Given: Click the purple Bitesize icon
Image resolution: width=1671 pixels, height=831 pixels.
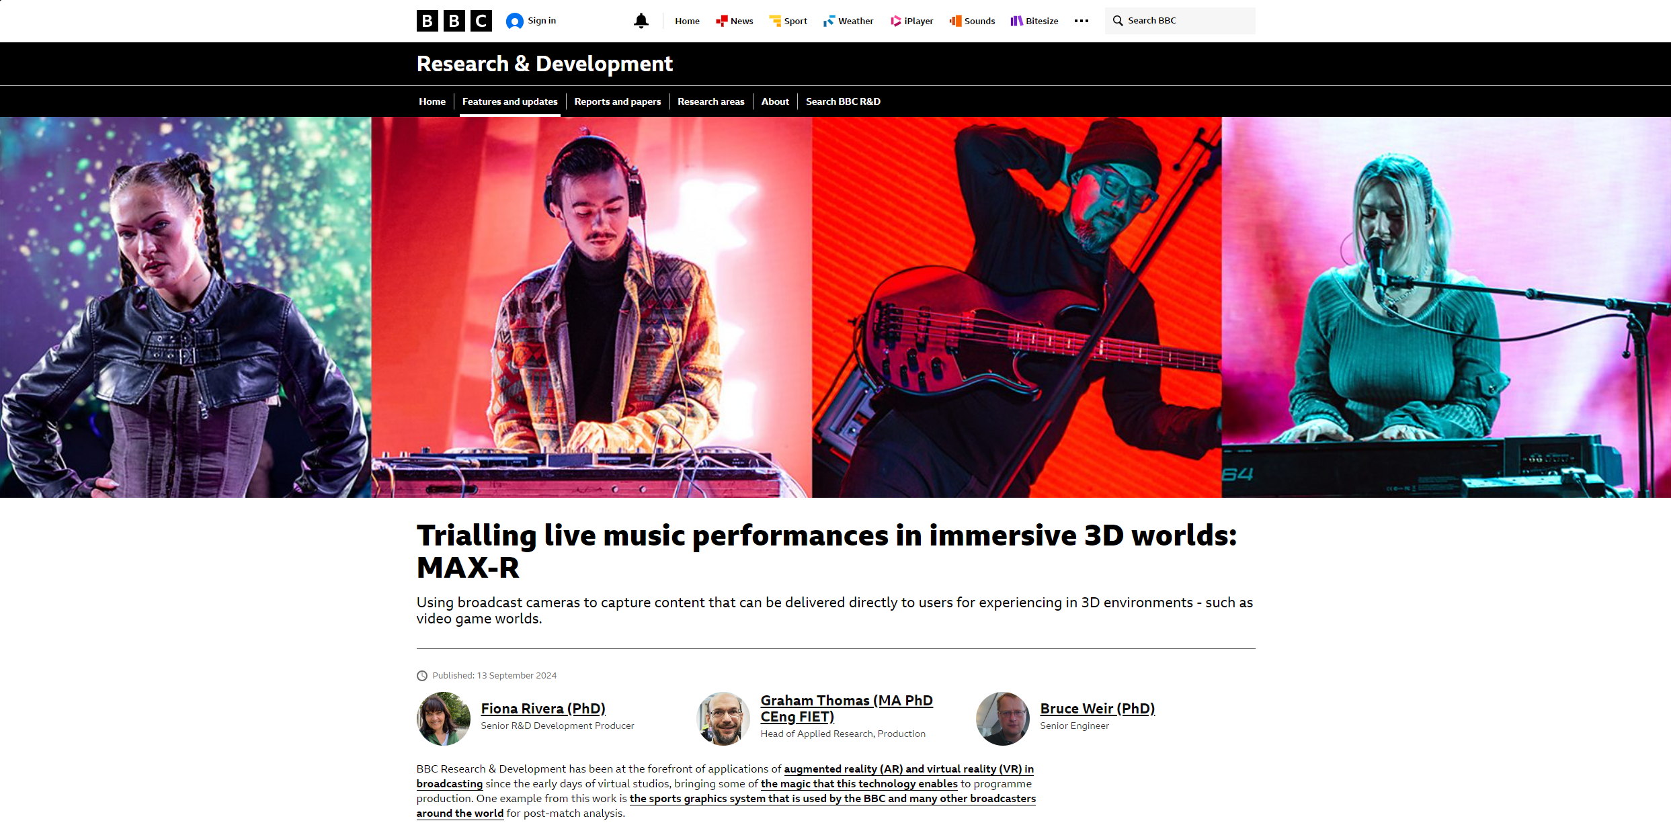Looking at the screenshot, I should click(1016, 21).
